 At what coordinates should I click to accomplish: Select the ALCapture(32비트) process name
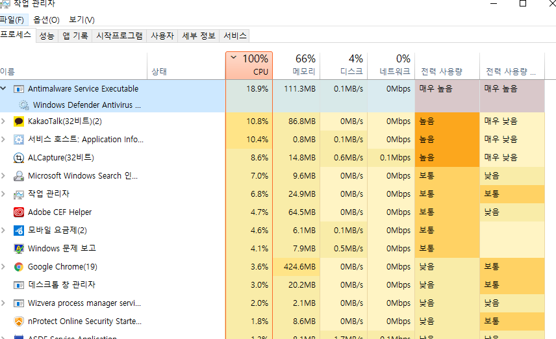click(61, 157)
